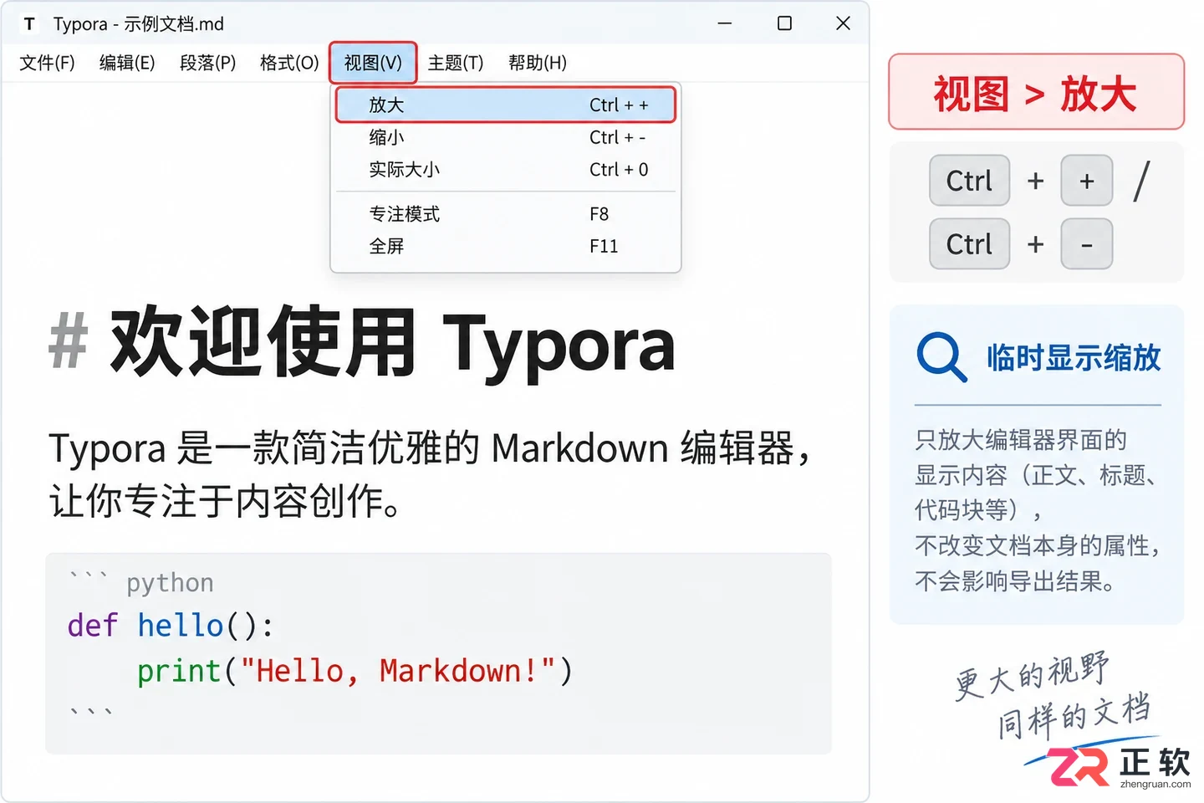Select 全屏 menu entry
1204x803 pixels.
click(x=506, y=246)
